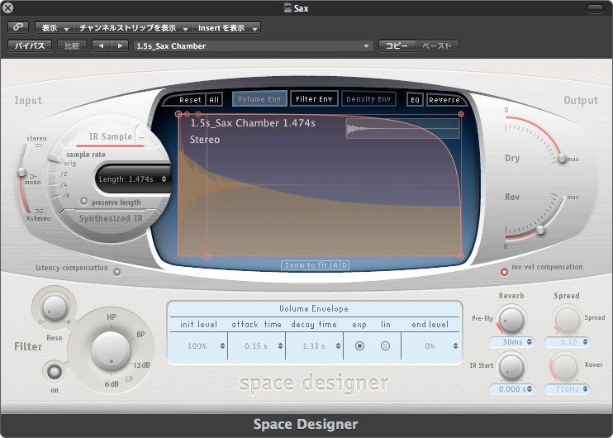Select the exp decay radio button

coord(359,346)
